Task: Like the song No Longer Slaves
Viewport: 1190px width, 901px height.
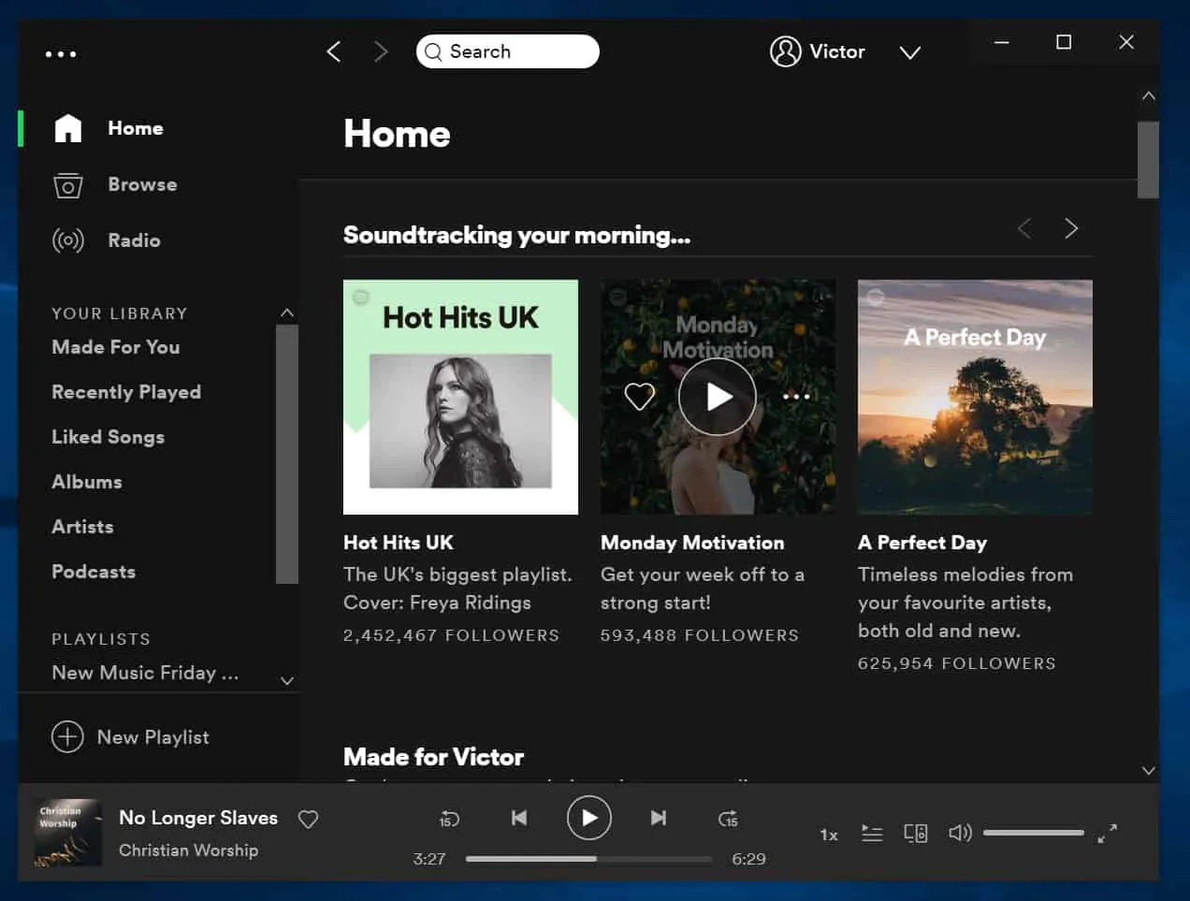Action: click(308, 820)
